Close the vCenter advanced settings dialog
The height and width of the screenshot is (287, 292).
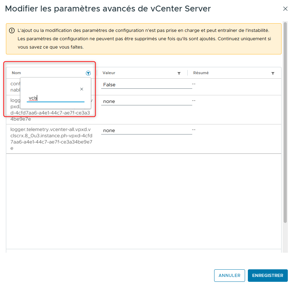pyautogui.click(x=285, y=9)
